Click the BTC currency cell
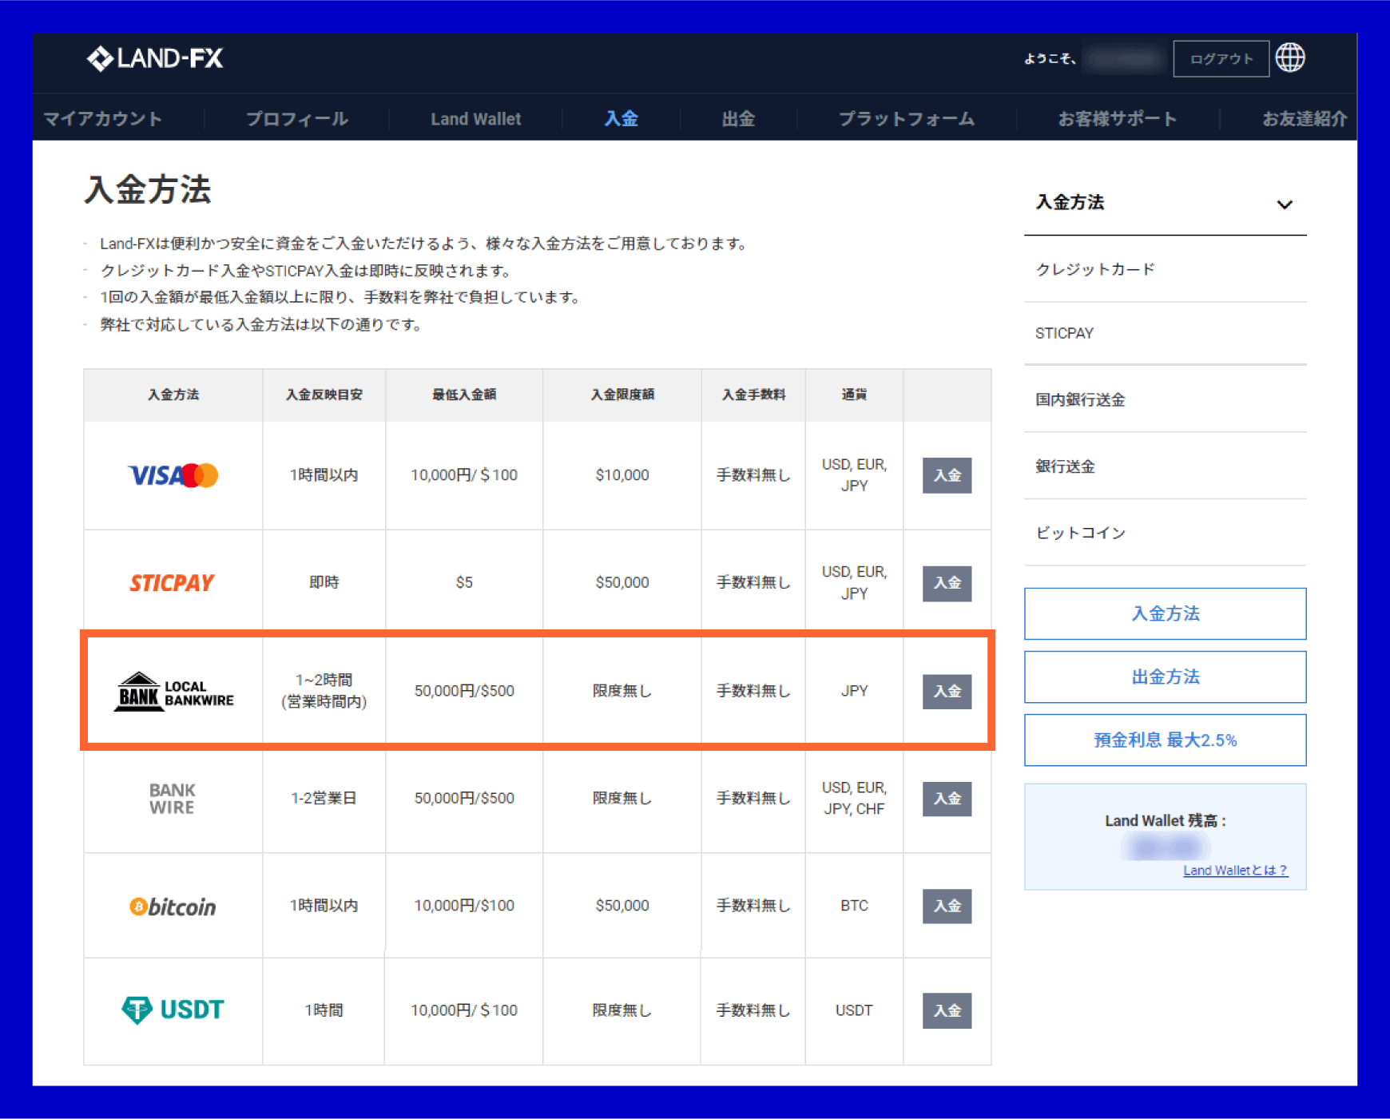Image resolution: width=1390 pixels, height=1119 pixels. point(854,906)
